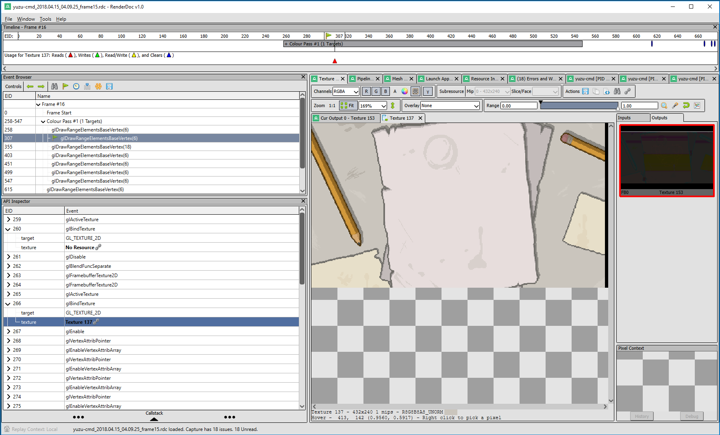Go to previous event with left arrow
This screenshot has height=435, width=720.
coord(30,86)
